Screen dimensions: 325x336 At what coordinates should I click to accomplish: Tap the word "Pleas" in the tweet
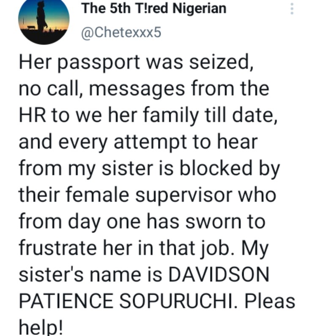pos(270,301)
